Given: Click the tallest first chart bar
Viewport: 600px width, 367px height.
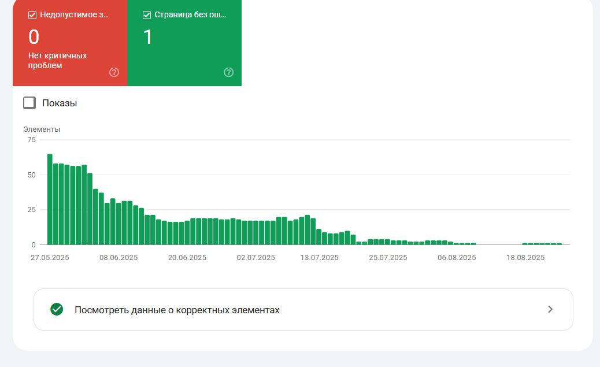Looking at the screenshot, I should [50, 199].
